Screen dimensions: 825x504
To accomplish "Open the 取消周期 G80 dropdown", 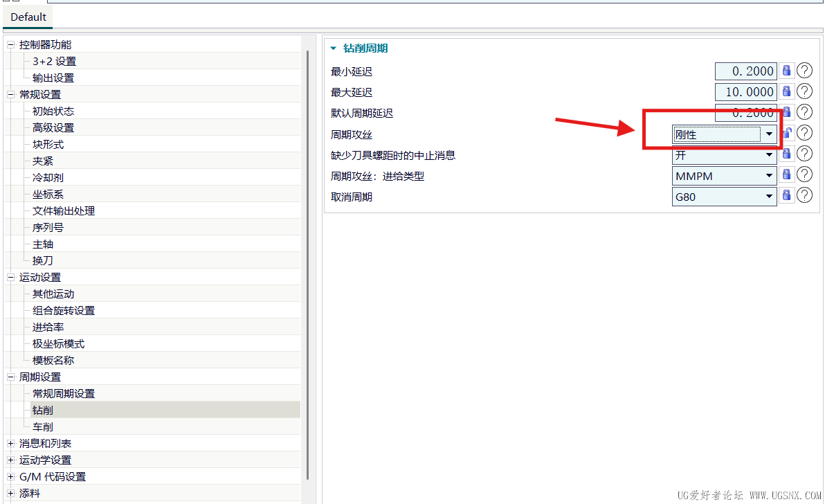I will tap(725, 197).
